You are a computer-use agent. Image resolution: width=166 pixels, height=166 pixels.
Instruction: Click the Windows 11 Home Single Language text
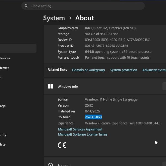point(111,99)
